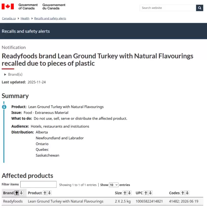
Task: Sort Brand column descending arrow
Action: [21, 193]
